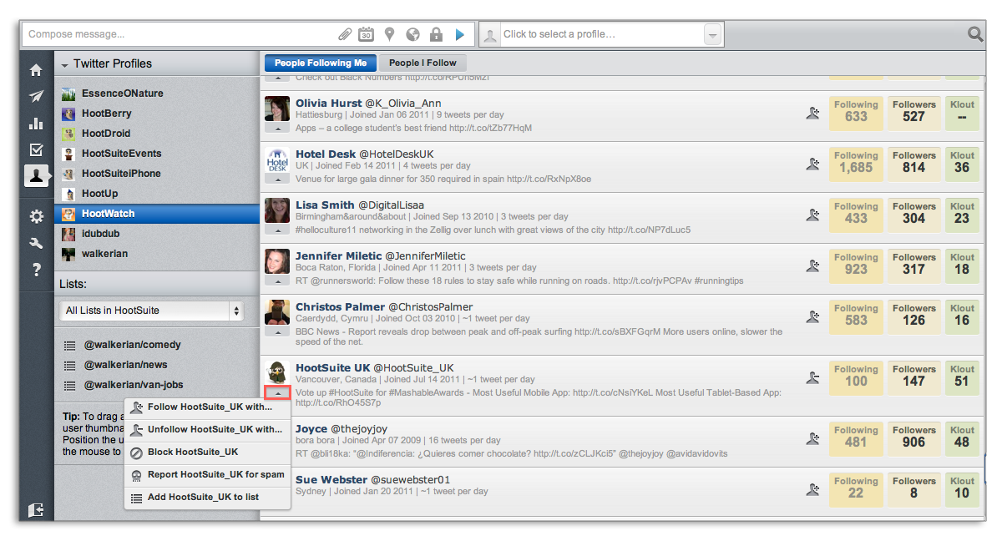The height and width of the screenshot is (536, 1007).
Task: Select the HootWatch profile
Action: (x=157, y=214)
